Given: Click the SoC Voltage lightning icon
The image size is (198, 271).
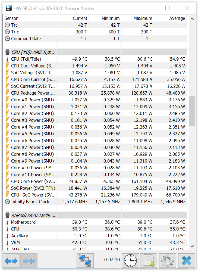Looking at the screenshot, I should coord(7,72).
